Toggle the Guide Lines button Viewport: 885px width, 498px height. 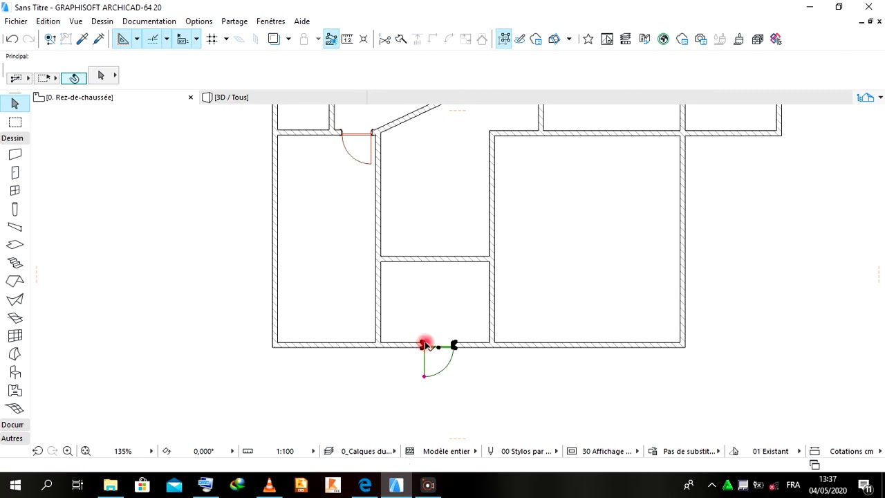pos(123,39)
